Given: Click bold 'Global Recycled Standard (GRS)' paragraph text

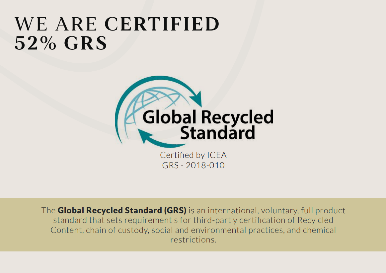Looking at the screenshot, I should (x=122, y=210).
